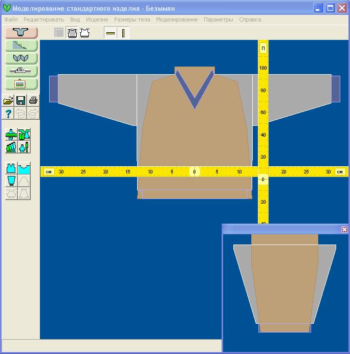Open the group of people sizes icon

(11, 147)
